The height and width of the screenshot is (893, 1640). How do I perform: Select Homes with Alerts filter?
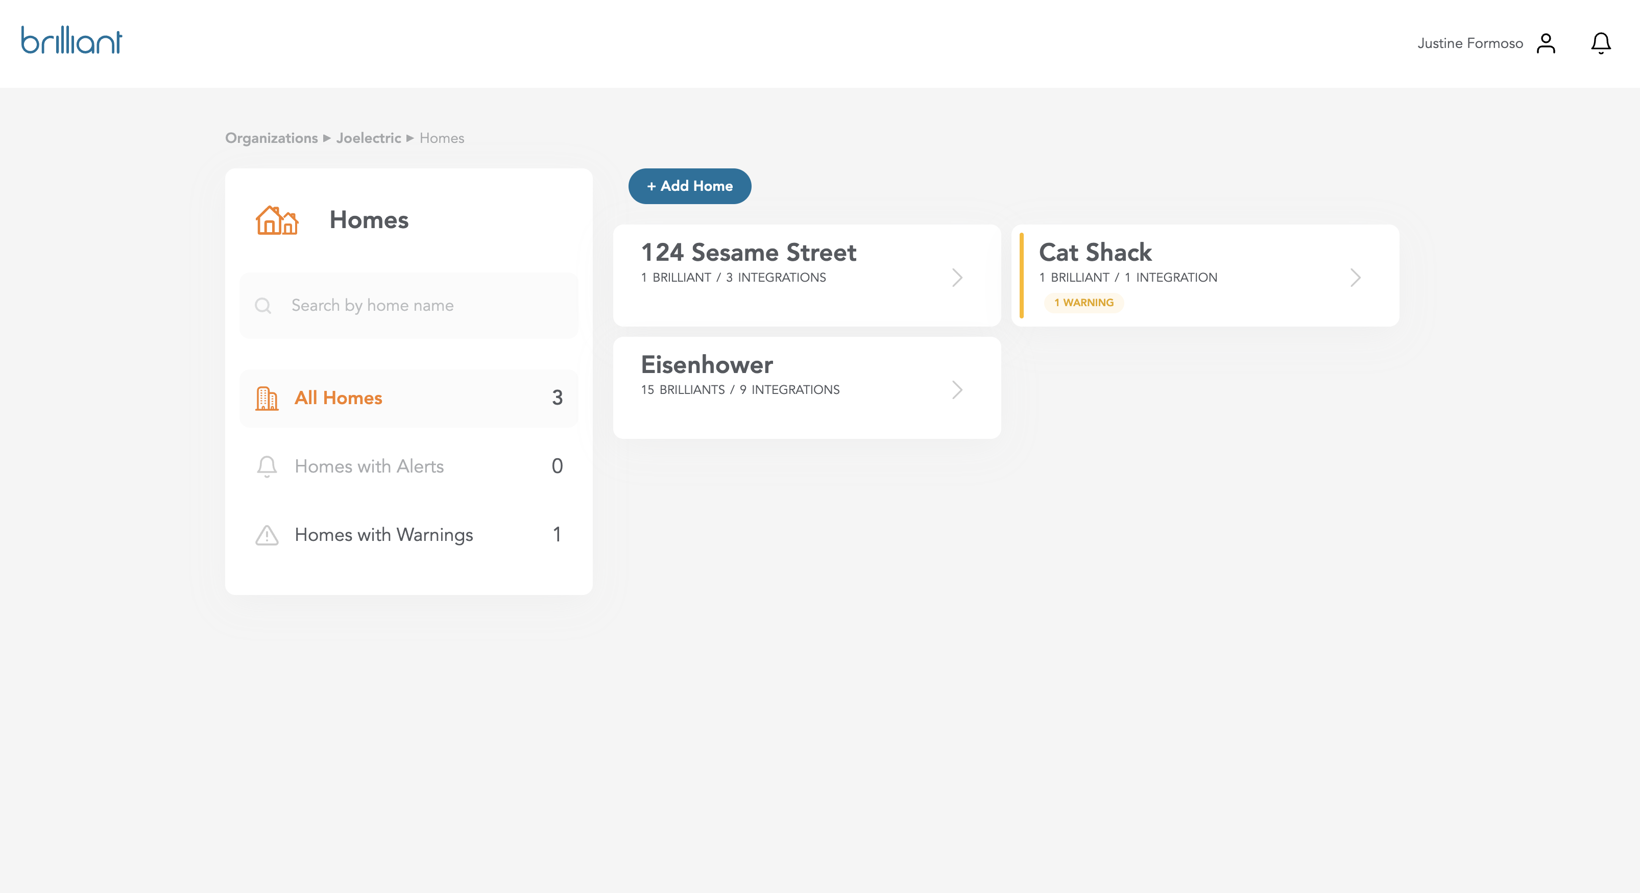pyautogui.click(x=369, y=466)
